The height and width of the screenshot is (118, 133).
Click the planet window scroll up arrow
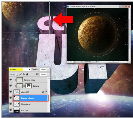(129, 9)
